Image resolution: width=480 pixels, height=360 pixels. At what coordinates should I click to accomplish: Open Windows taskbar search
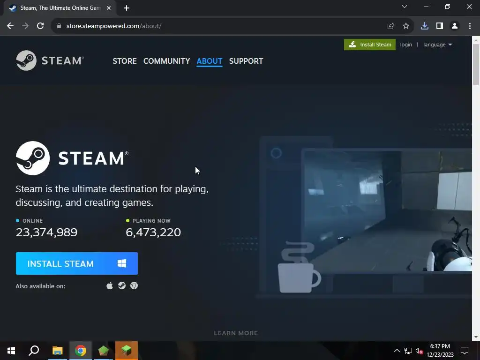pyautogui.click(x=34, y=351)
